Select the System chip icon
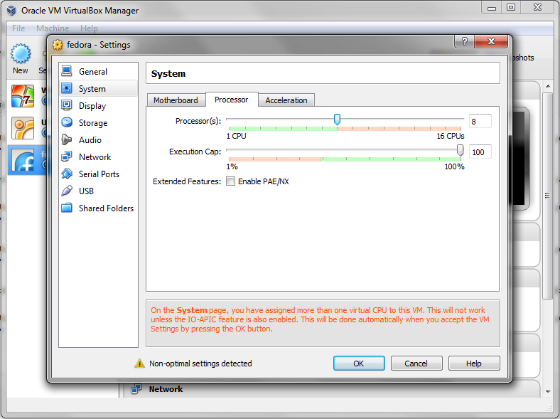This screenshot has height=419, width=560. tap(67, 88)
